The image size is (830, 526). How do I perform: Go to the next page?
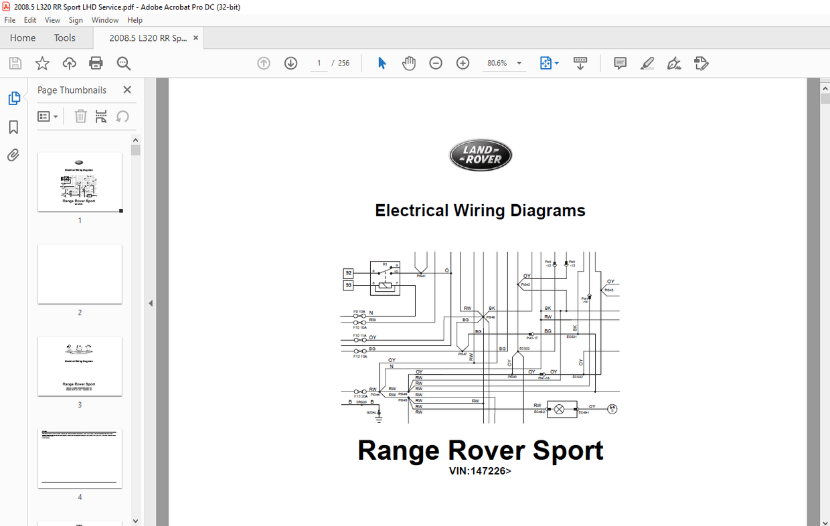[290, 63]
